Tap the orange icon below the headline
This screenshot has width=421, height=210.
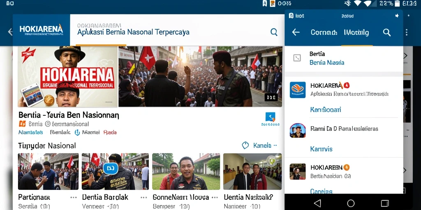[22, 124]
